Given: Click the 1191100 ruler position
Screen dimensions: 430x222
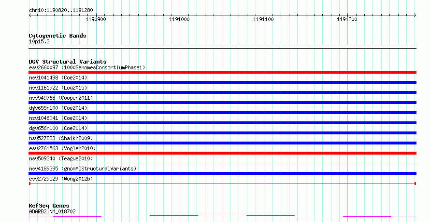Looking at the screenshot, I should click(263, 19).
